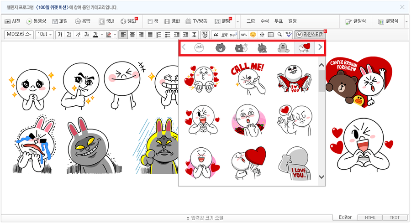The height and width of the screenshot is (223, 411).
Task: Toggle the 라인스티커 sticker panel
Action: point(310,35)
